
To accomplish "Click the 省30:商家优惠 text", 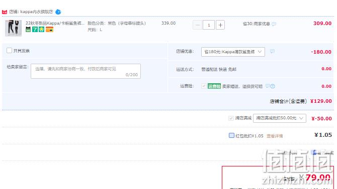I will (x=256, y=24).
